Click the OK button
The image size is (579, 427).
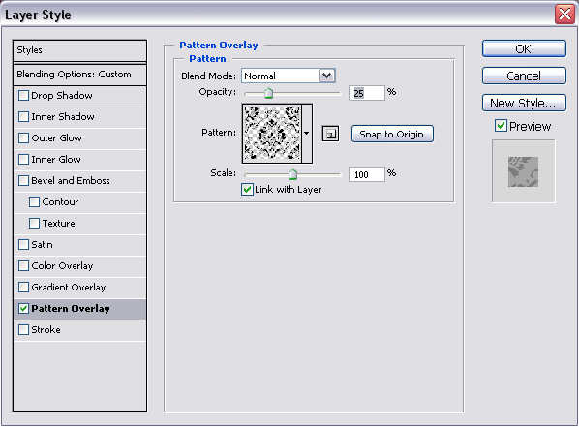point(524,48)
